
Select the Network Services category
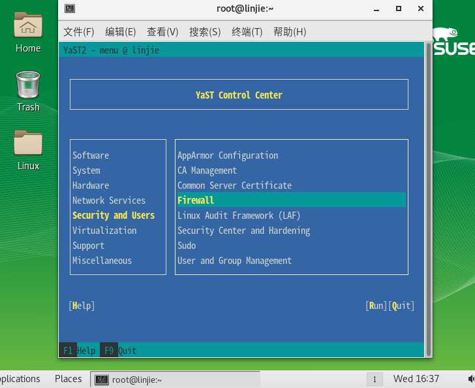click(x=109, y=201)
